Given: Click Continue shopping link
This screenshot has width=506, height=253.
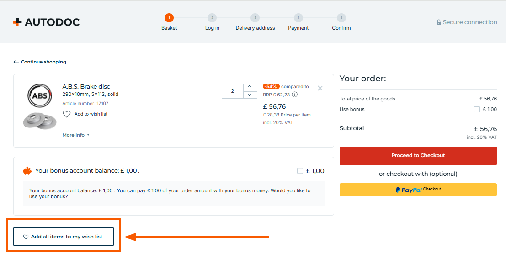Looking at the screenshot, I should pyautogui.click(x=40, y=62).
